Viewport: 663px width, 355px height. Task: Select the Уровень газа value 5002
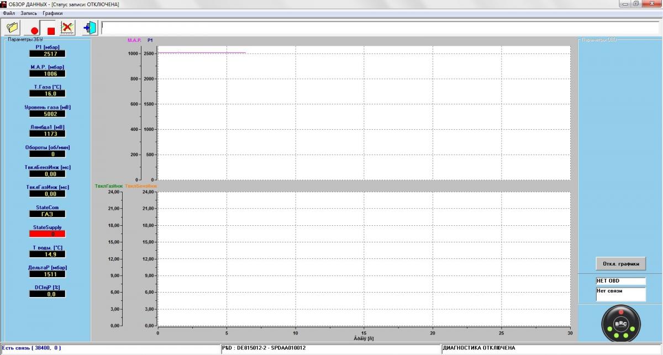[x=47, y=114]
